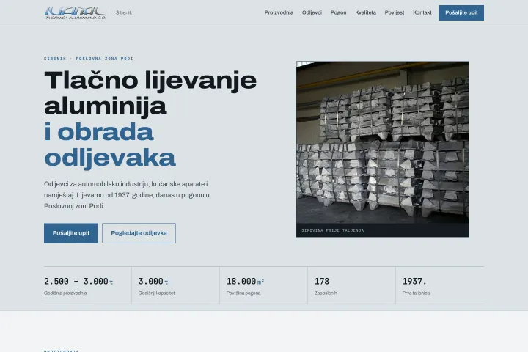Click the "3.000 t" capacity value

point(153,282)
